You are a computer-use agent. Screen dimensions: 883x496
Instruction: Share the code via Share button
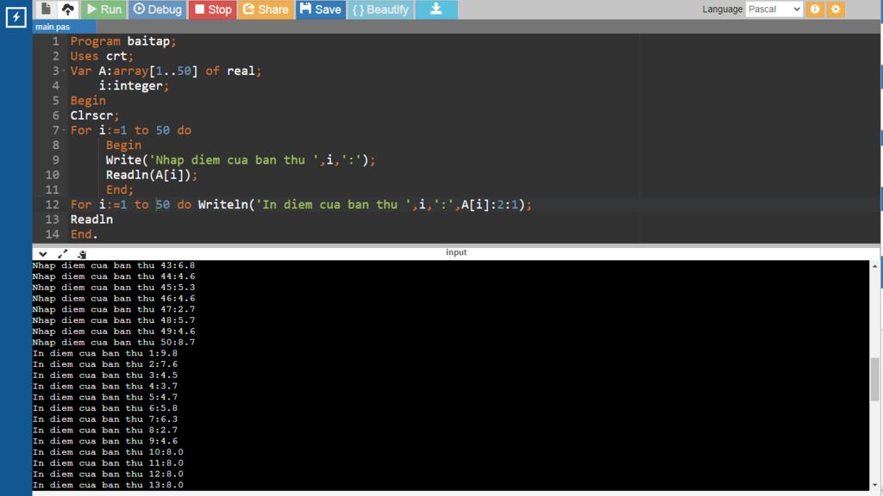point(266,9)
